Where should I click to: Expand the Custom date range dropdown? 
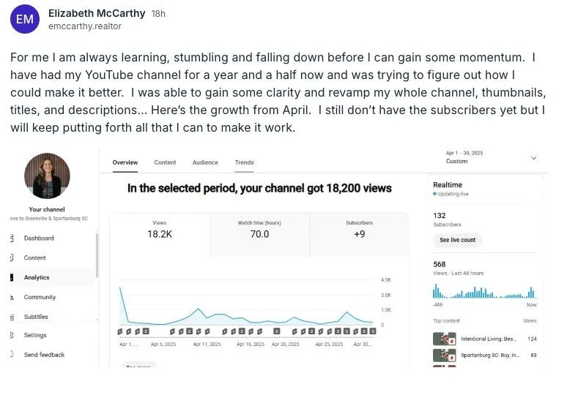[x=533, y=158]
